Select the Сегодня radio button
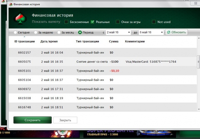Viewport: 200px width, 139px height. tap(15, 32)
